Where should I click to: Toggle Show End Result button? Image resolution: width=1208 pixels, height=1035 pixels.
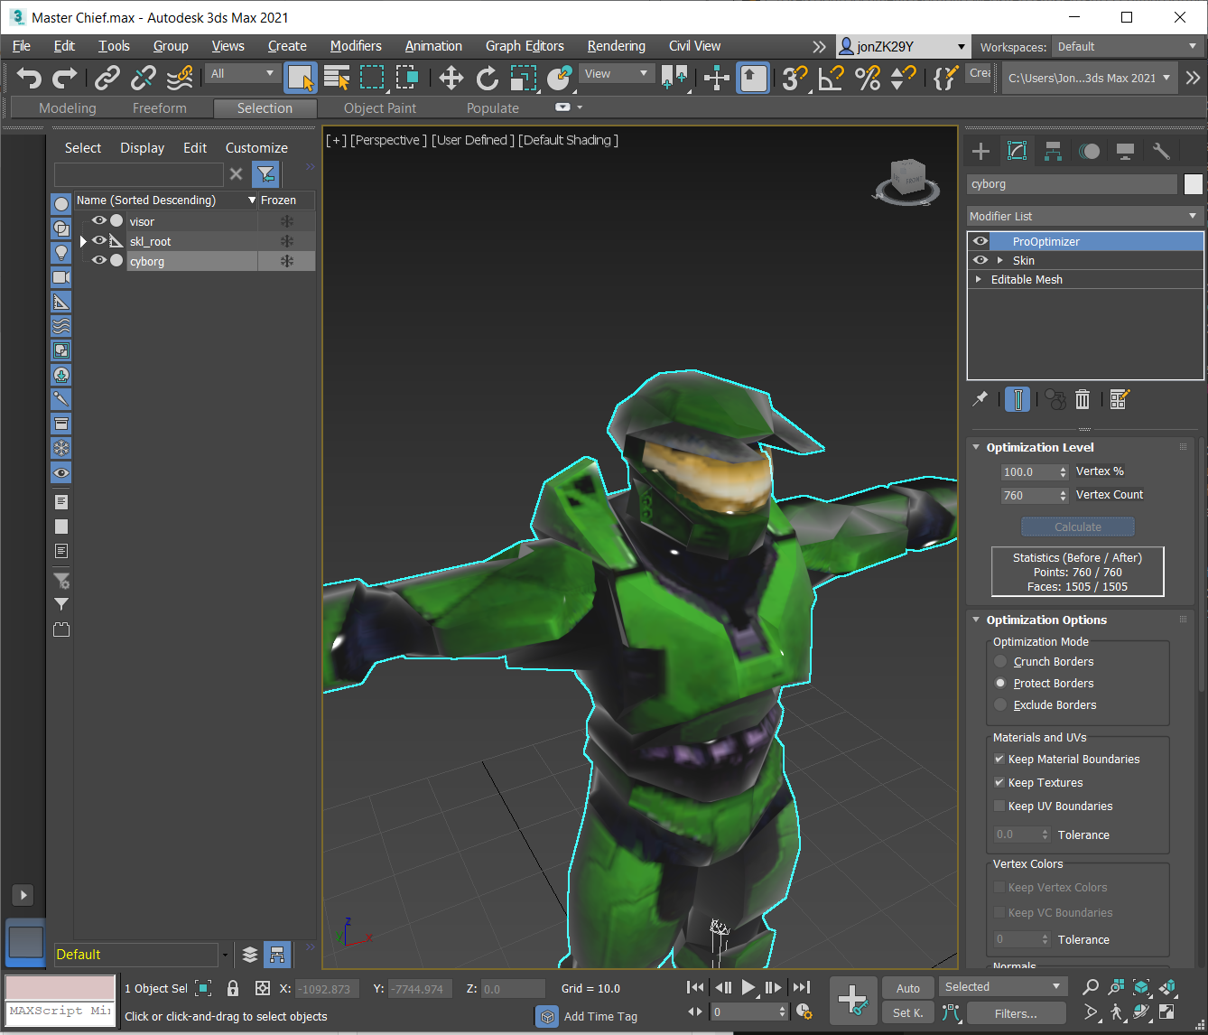(1018, 398)
